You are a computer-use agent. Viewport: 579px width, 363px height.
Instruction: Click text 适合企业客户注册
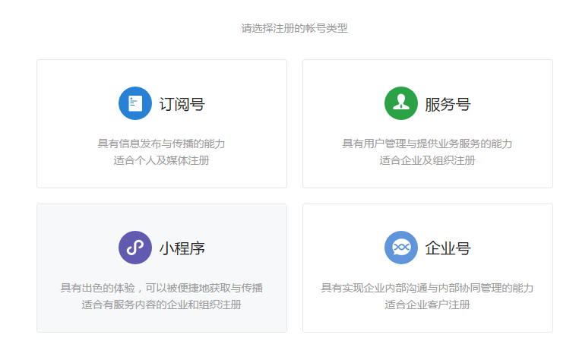point(427,305)
